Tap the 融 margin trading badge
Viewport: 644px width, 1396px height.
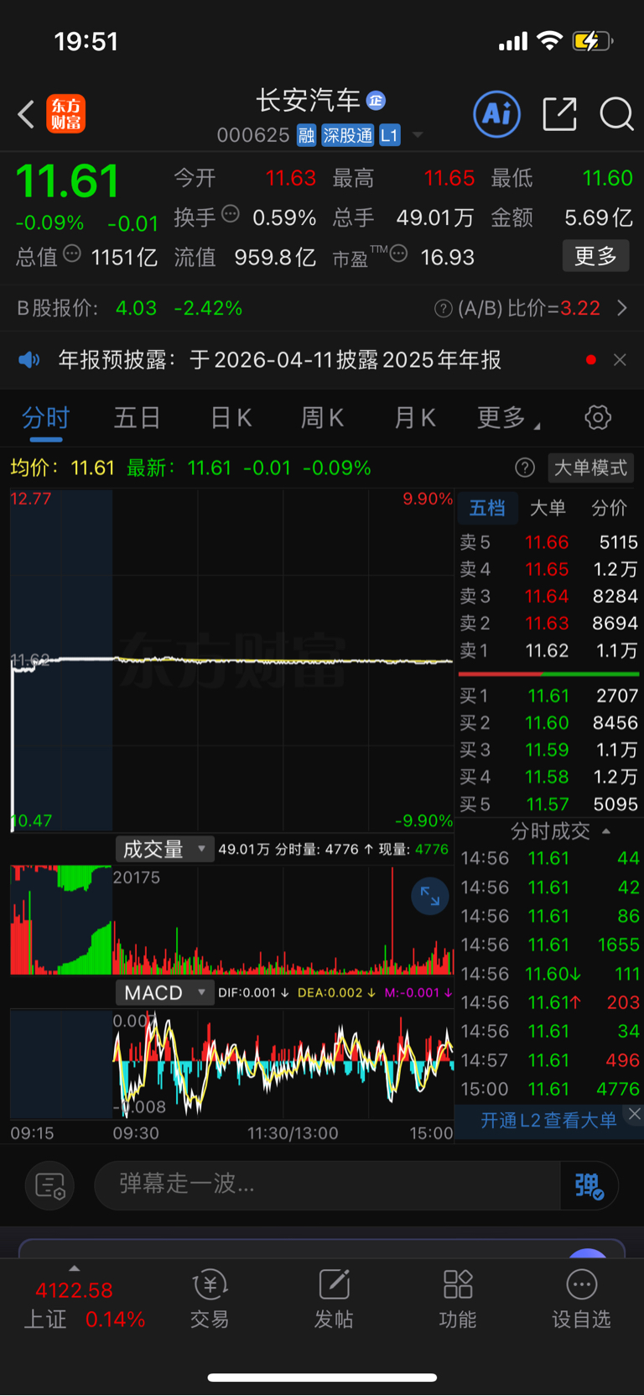click(307, 135)
